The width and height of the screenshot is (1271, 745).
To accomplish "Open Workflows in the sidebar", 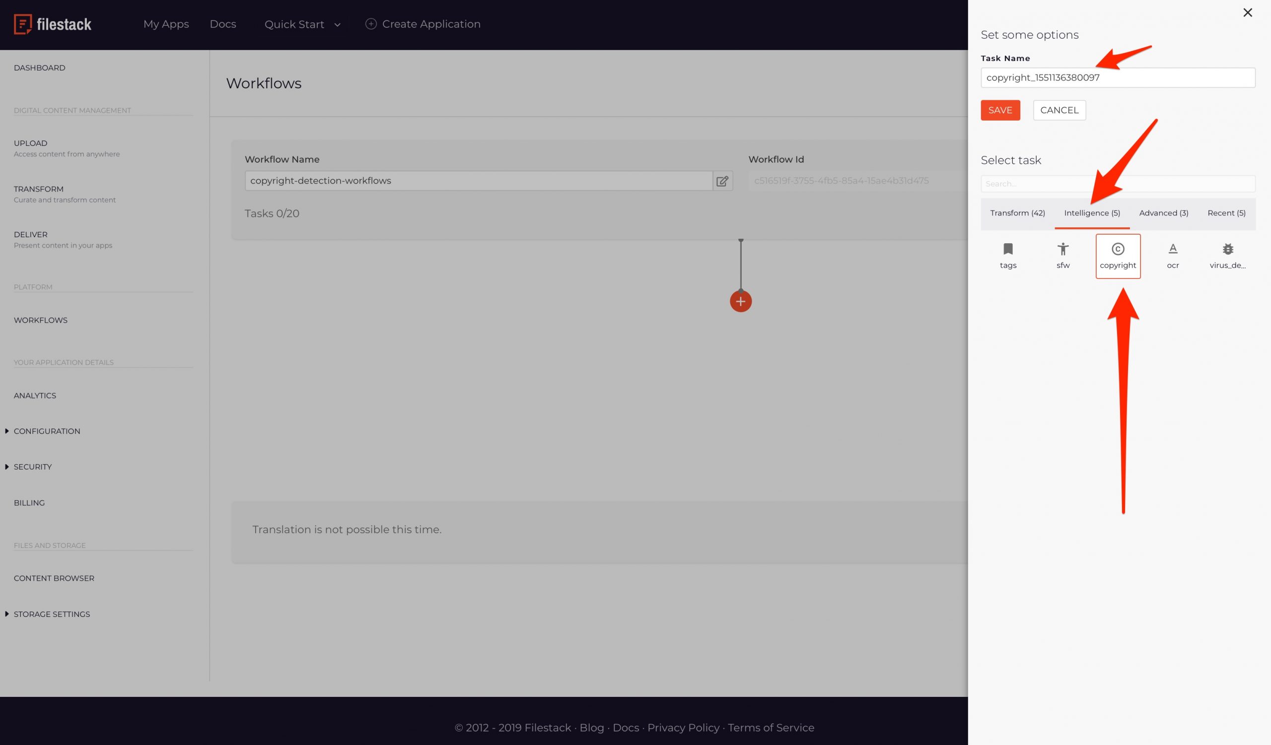I will (40, 320).
